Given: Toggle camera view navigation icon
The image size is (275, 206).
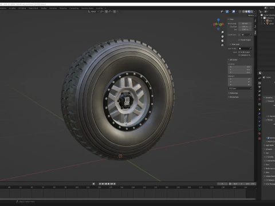Looking at the screenshot, I should (222, 41).
